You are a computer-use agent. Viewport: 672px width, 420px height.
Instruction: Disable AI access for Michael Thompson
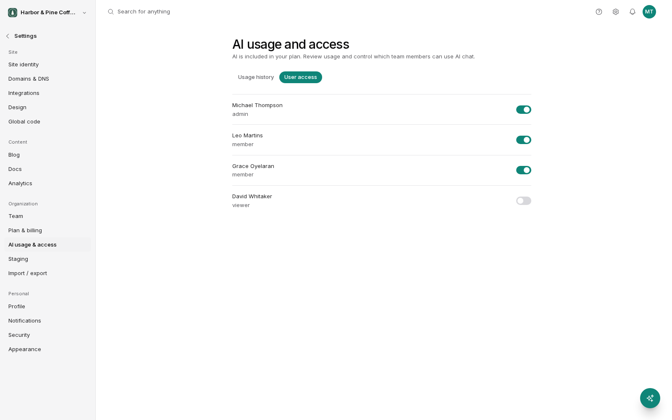pyautogui.click(x=524, y=110)
